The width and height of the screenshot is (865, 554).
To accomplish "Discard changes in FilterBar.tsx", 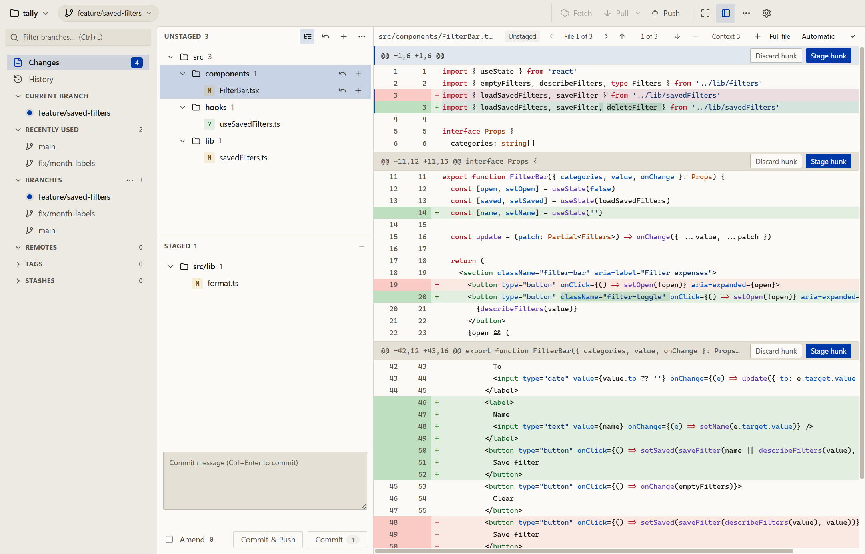I will [x=342, y=90].
